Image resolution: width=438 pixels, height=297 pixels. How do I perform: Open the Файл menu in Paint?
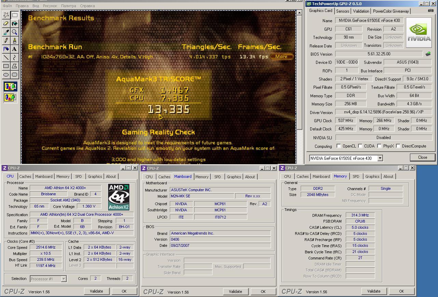click(7, 6)
